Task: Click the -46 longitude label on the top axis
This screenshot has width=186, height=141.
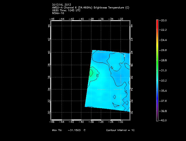Action: click(x=52, y=19)
